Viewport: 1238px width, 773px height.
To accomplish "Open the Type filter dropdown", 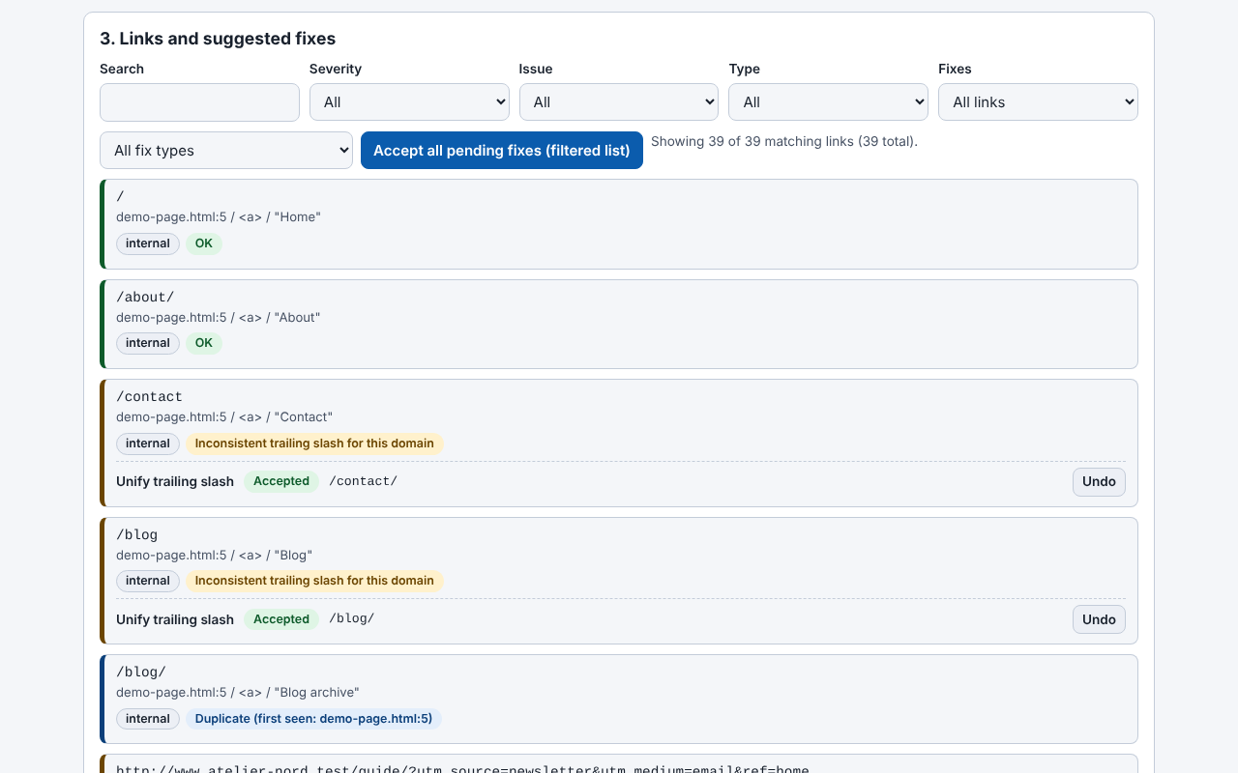I will pos(828,102).
